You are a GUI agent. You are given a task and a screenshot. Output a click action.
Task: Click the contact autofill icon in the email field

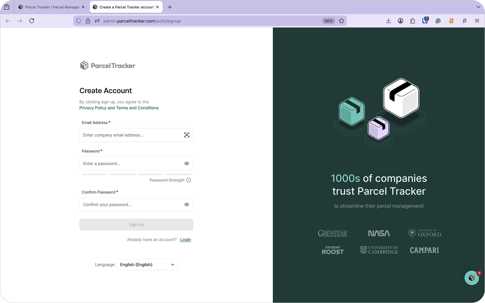point(187,135)
